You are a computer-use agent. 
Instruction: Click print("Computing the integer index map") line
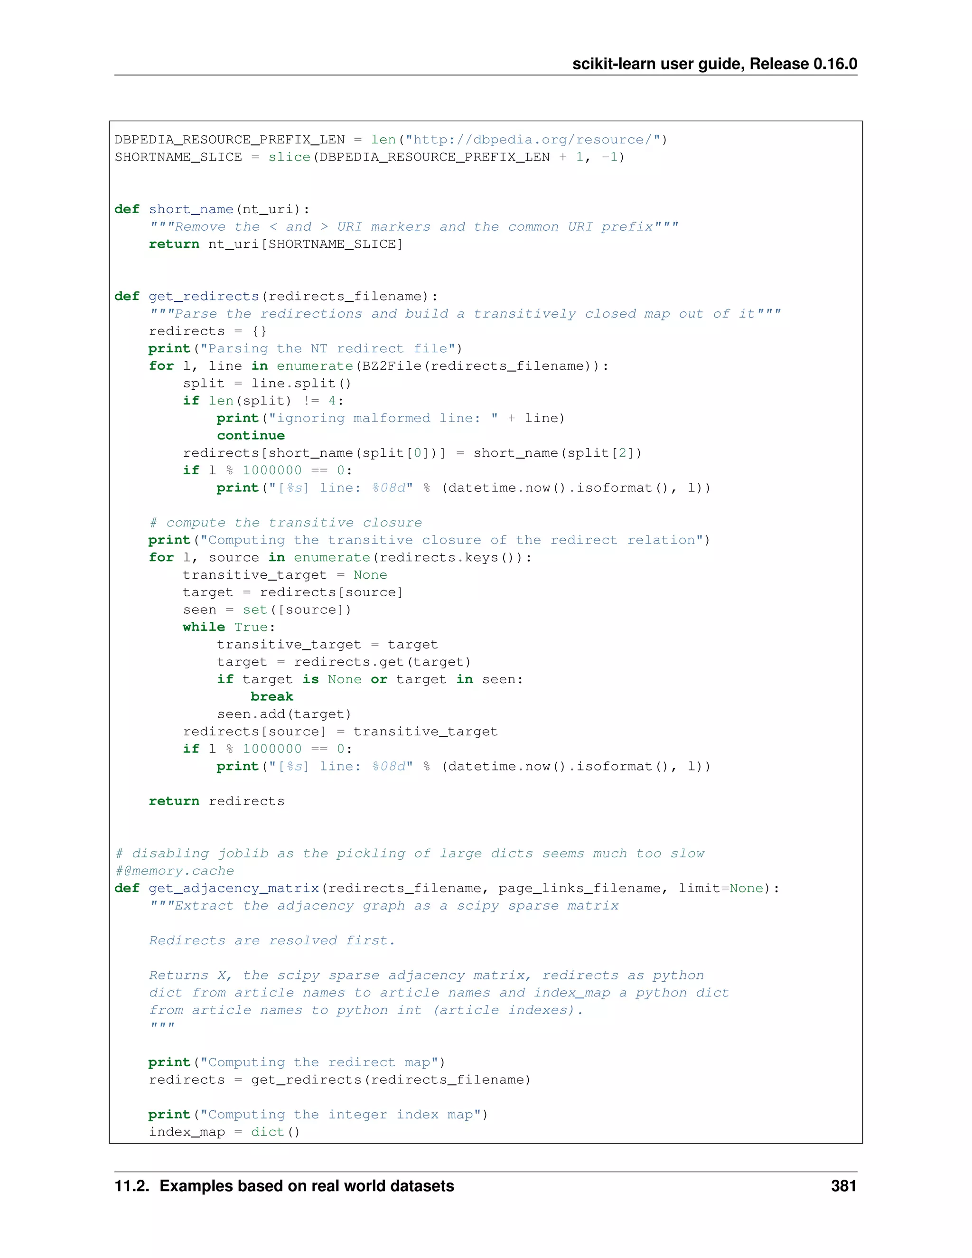pyautogui.click(x=318, y=1115)
